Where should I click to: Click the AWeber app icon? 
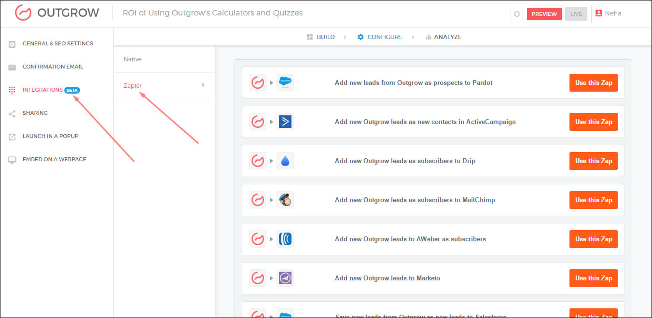click(285, 239)
